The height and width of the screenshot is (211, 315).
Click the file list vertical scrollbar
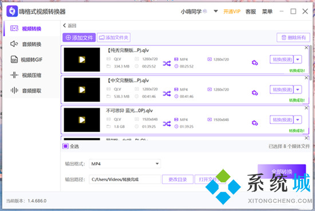(x=310, y=62)
